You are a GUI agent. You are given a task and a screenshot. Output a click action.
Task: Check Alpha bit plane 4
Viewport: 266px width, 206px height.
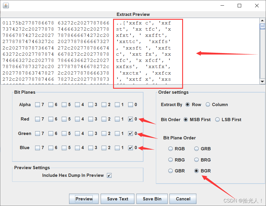pos(77,105)
